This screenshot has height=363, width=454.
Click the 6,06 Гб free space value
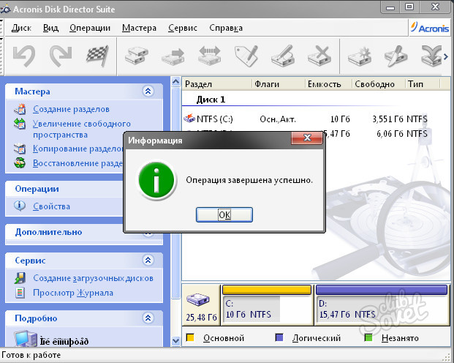pyautogui.click(x=390, y=134)
